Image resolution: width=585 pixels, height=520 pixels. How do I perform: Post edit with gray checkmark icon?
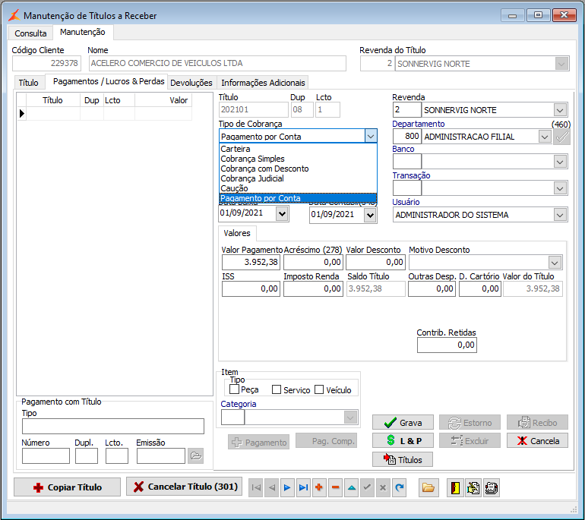click(367, 487)
